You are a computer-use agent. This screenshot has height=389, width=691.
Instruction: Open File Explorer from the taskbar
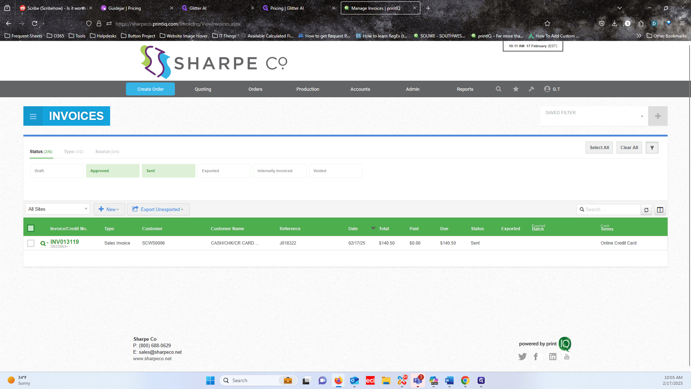coord(386,380)
